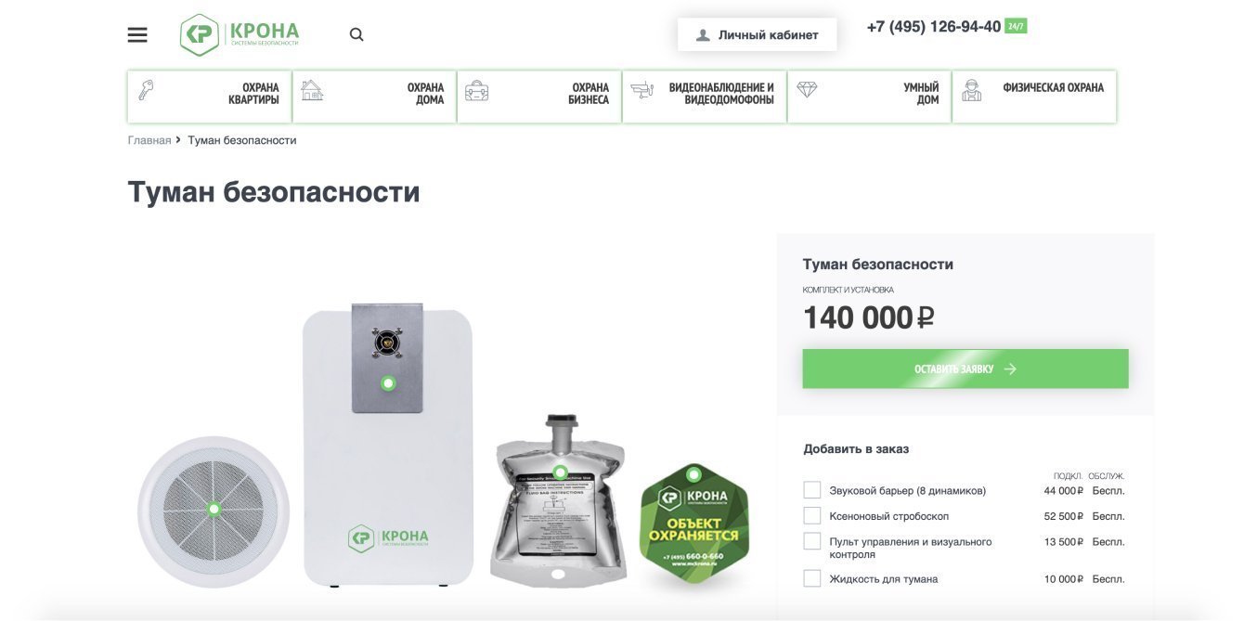The image size is (1244, 621).
Task: Open the Умный дом menu item
Action: 869,97
